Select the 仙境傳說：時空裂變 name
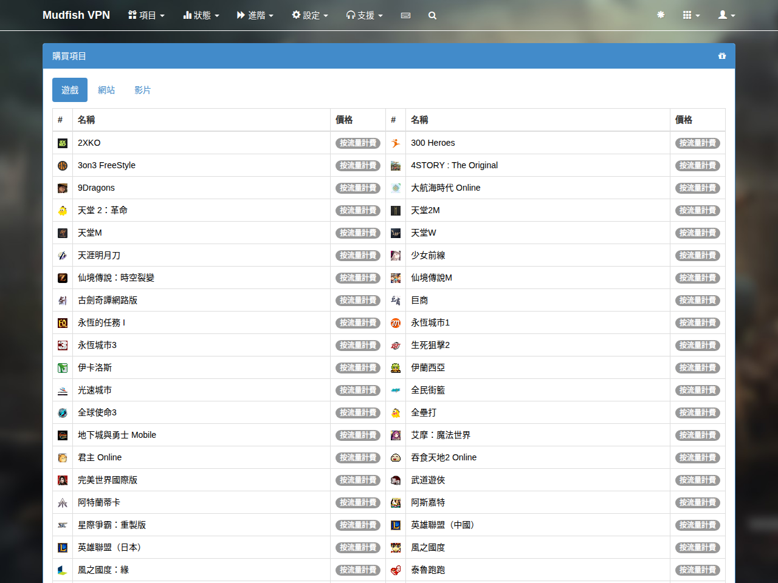778x583 pixels. (x=116, y=278)
